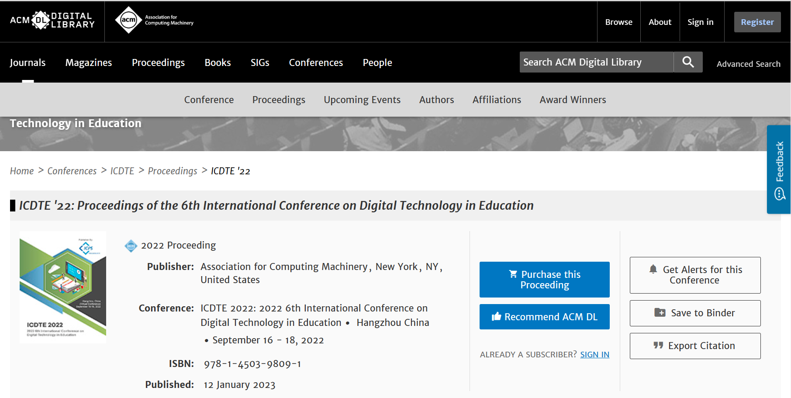
Task: Click ISBN value 978-1-4503-9809-1
Action: [252, 364]
